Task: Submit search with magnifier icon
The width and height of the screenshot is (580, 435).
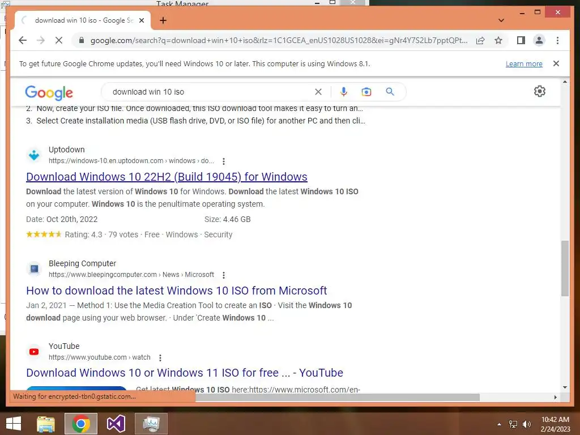Action: pos(390,92)
